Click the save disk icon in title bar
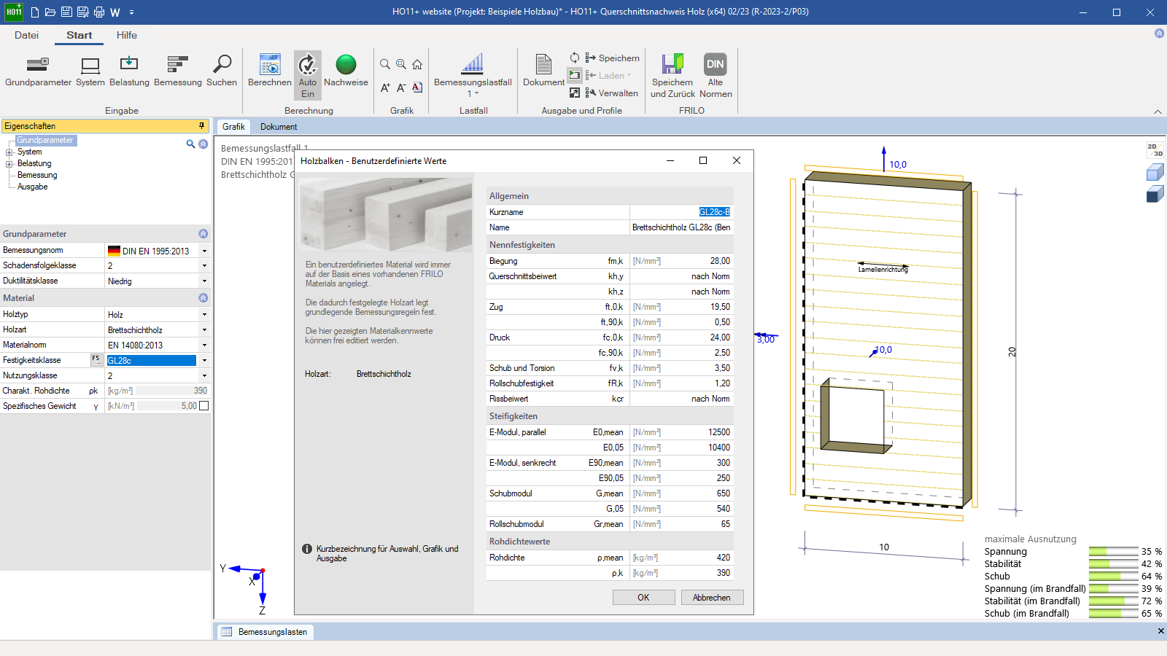The image size is (1167, 656). pyautogui.click(x=66, y=12)
